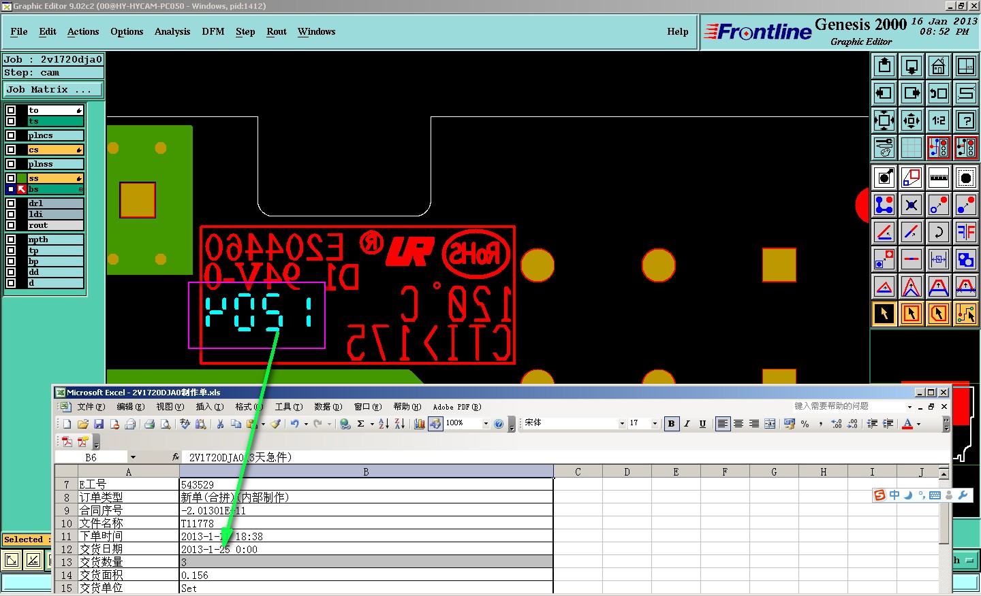This screenshot has width=981, height=596.
Task: Select the ruler measurement tool
Action: (939, 178)
